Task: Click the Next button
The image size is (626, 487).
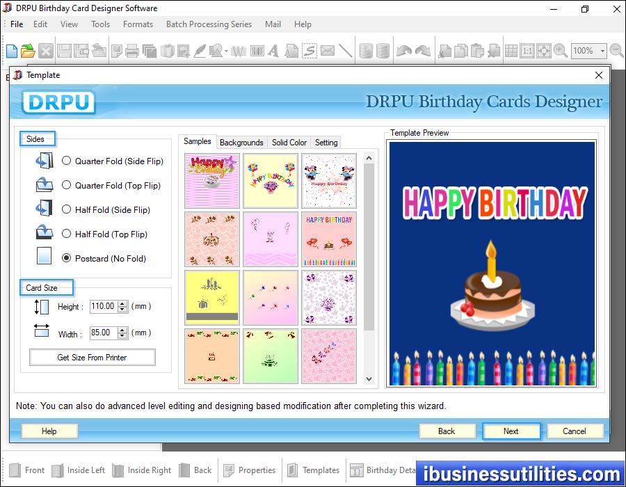Action: coord(511,431)
